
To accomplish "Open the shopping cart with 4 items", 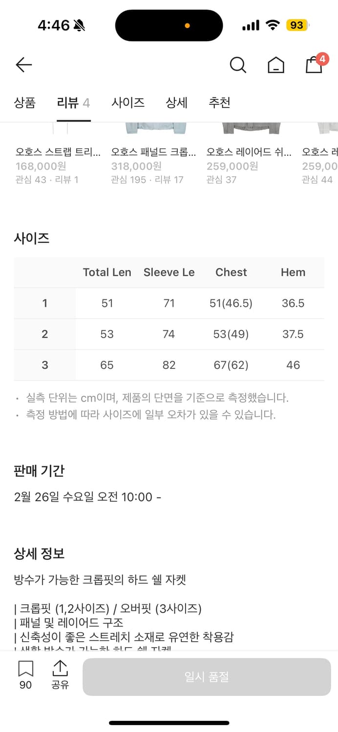I will tap(314, 65).
